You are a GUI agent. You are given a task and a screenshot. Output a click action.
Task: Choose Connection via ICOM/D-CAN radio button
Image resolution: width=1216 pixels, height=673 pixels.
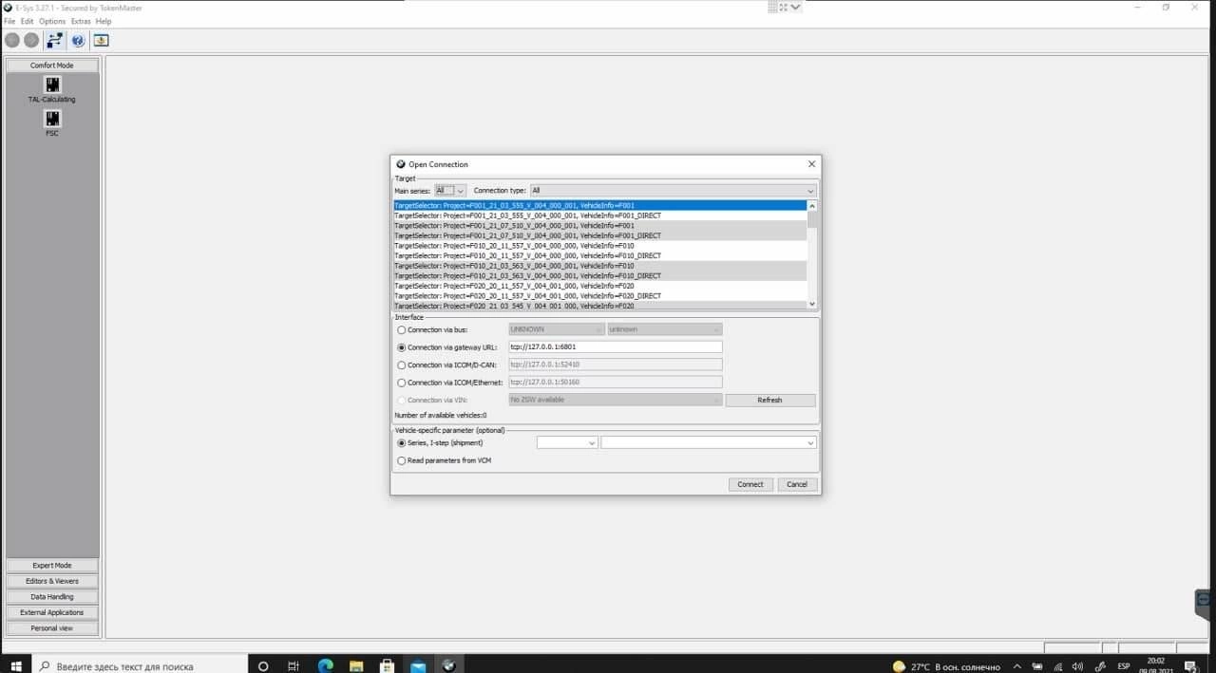point(401,365)
